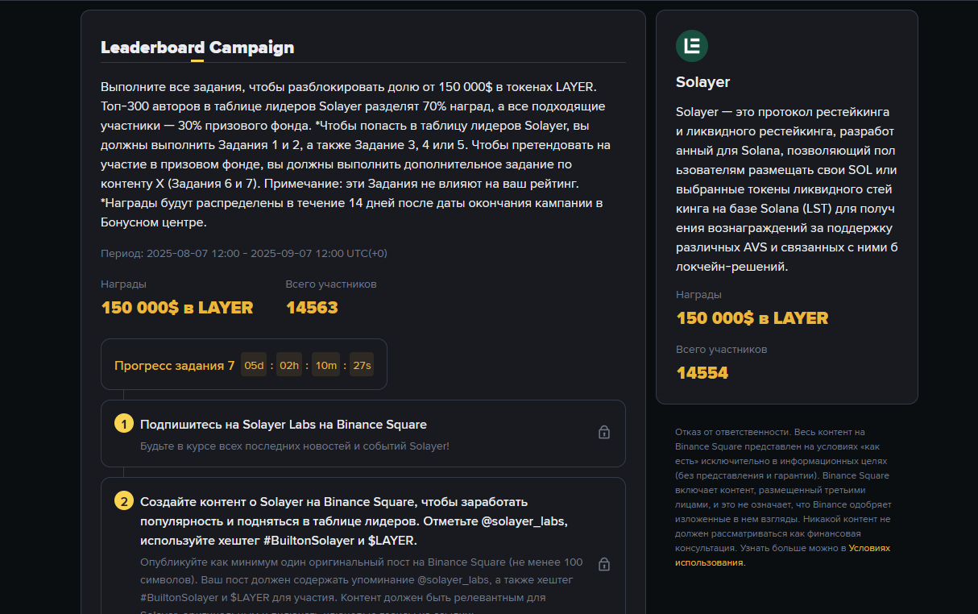This screenshot has width=978, height=614.
Task: Click the 10m countdown box
Action: (326, 366)
